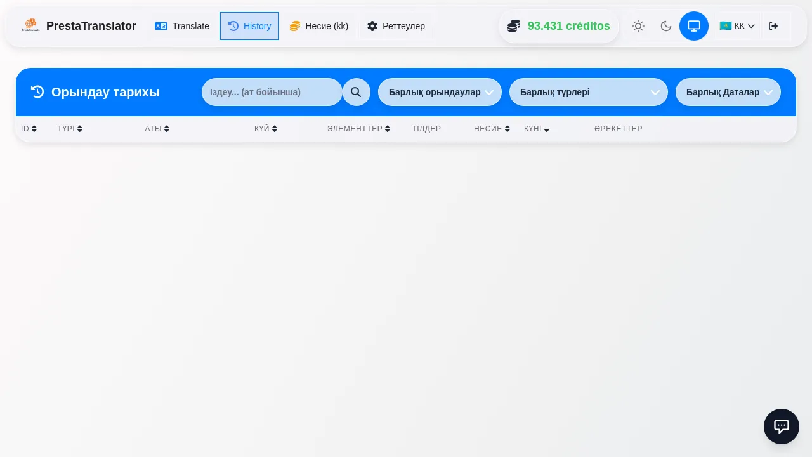Open the Реттеулер settings tab
The width and height of the screenshot is (812, 457).
tap(396, 26)
